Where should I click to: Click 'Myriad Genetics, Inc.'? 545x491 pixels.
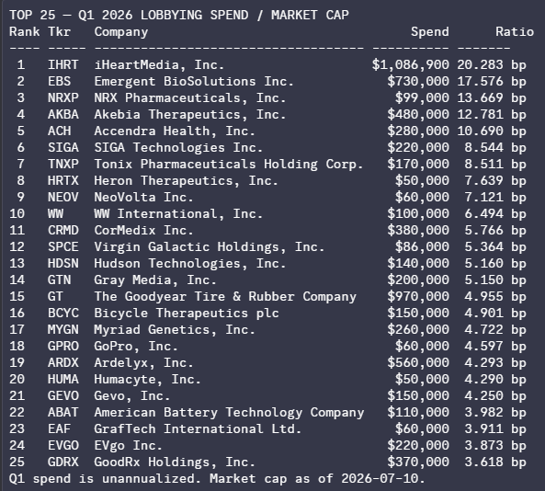(x=175, y=330)
